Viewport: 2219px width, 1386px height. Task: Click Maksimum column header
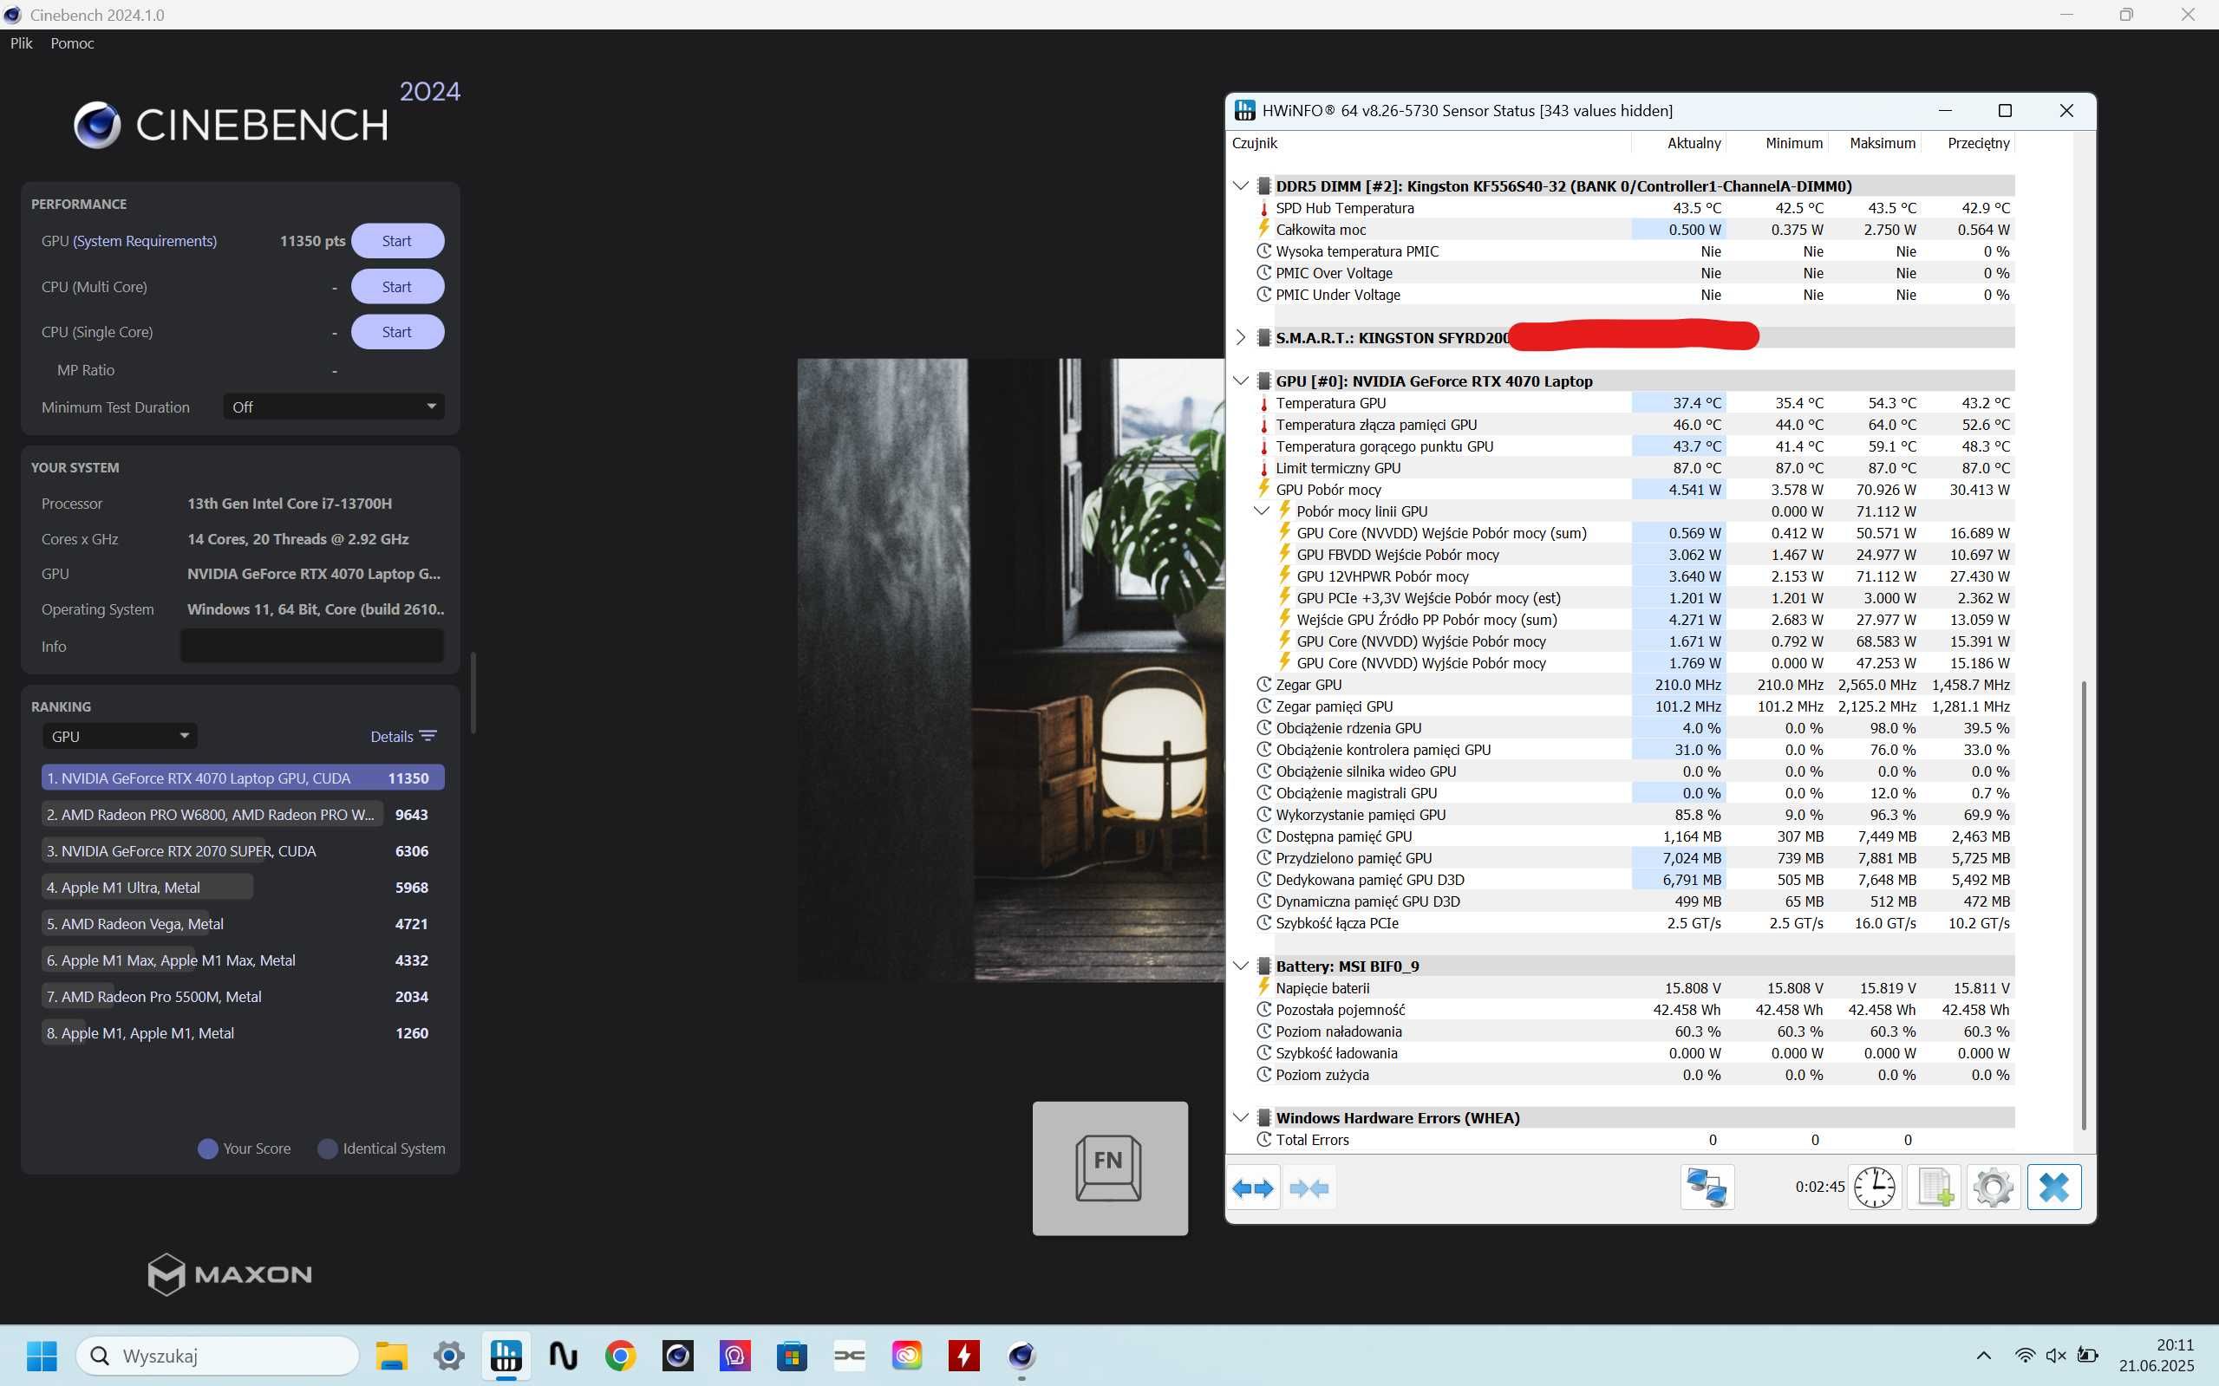click(x=1875, y=143)
